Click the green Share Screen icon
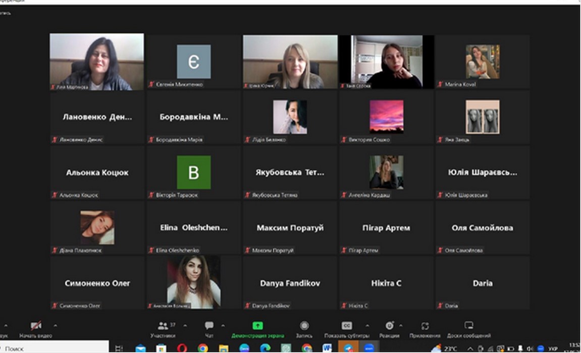This screenshot has width=581, height=353. 257,326
